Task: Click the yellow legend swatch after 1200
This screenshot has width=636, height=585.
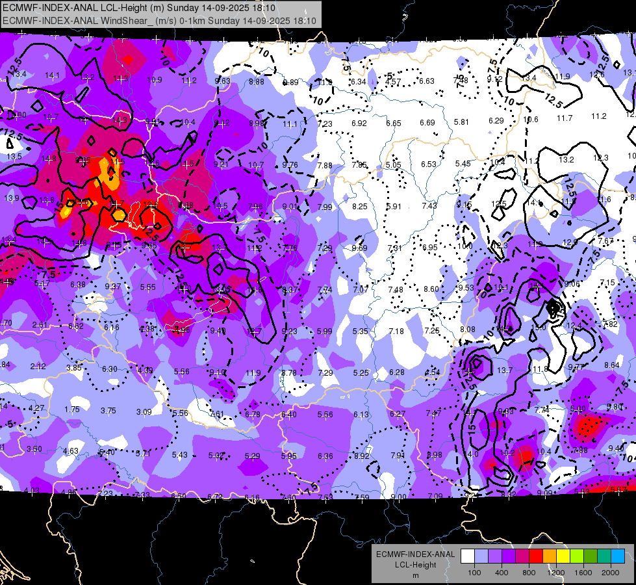Action: [563, 556]
